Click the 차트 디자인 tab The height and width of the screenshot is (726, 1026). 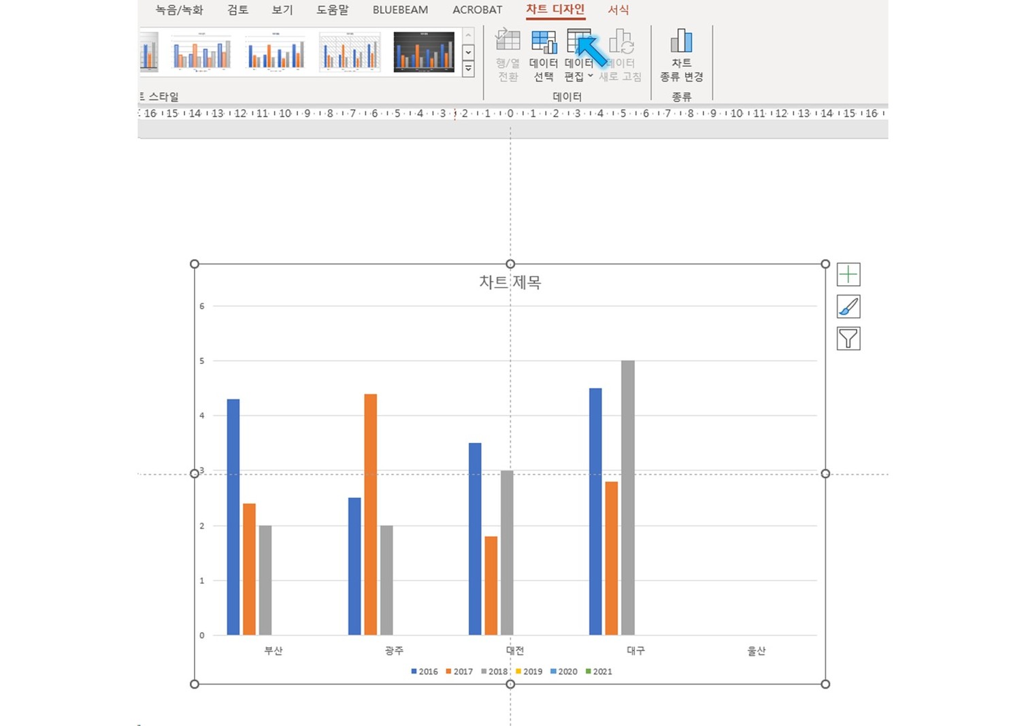point(555,10)
